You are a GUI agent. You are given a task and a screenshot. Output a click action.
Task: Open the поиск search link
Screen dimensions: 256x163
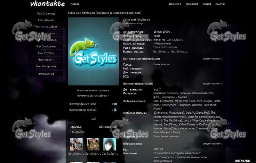coord(75,4)
